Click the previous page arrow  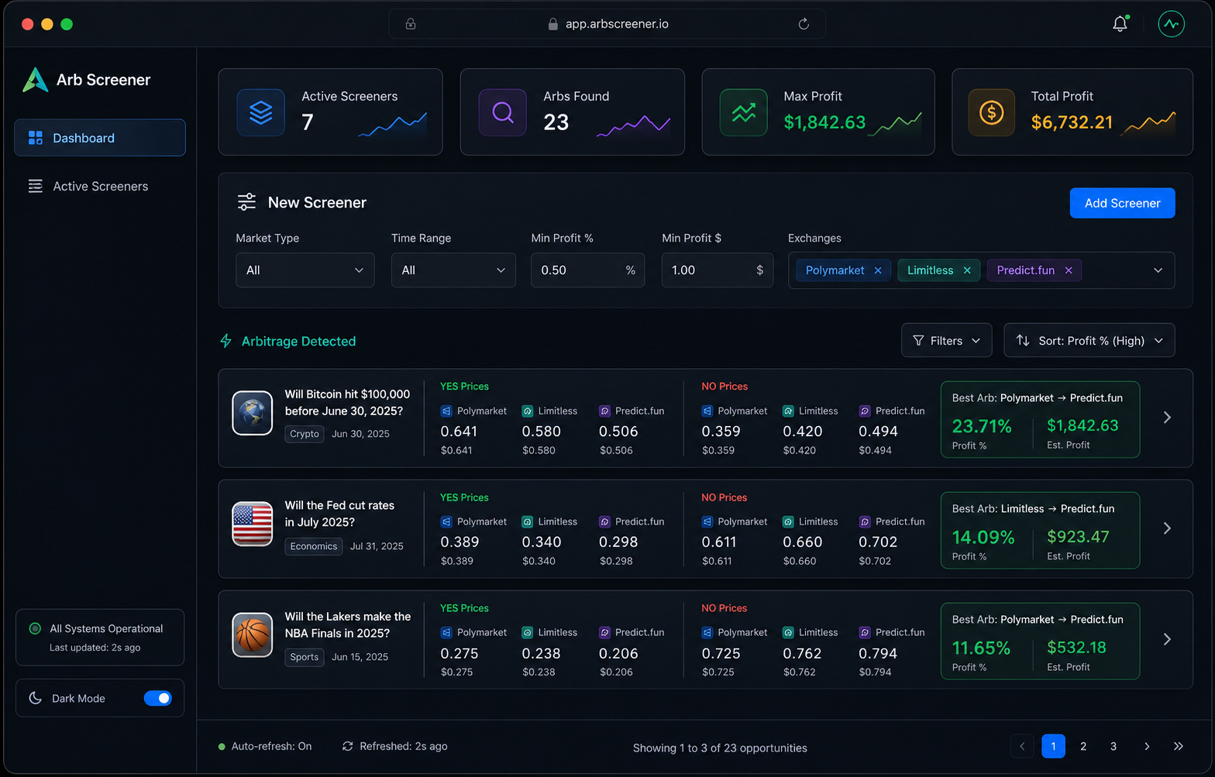point(1022,746)
